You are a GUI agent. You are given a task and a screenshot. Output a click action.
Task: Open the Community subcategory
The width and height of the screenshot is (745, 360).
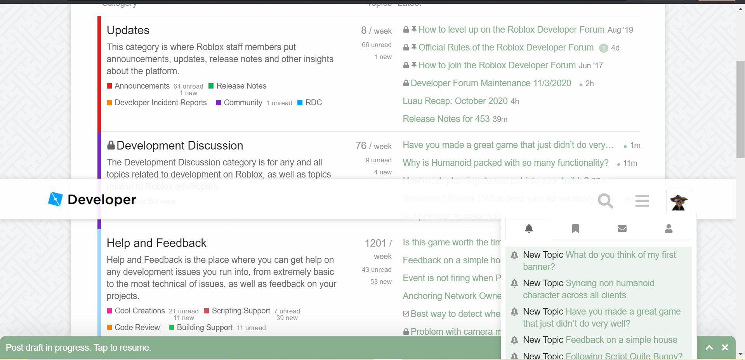[243, 103]
